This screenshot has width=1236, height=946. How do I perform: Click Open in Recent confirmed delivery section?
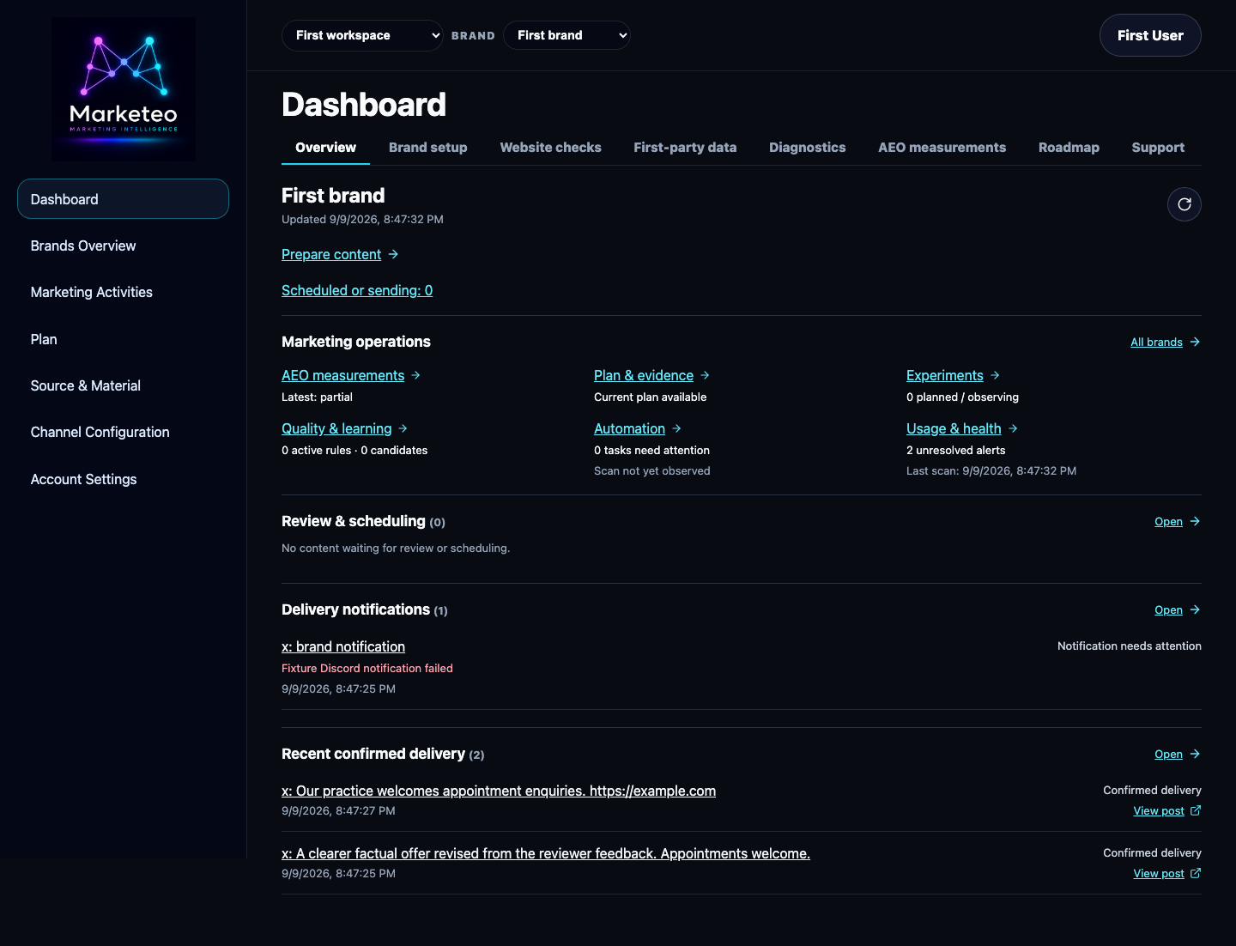tap(1168, 754)
